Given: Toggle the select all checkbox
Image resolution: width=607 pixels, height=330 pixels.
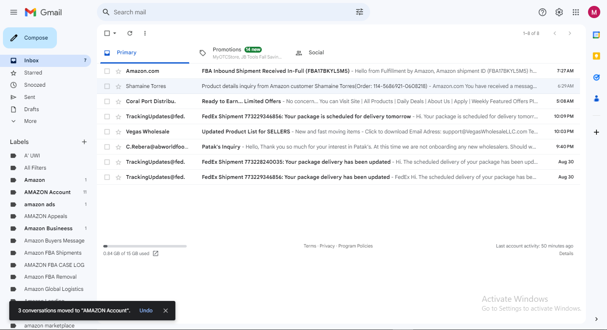Looking at the screenshot, I should pyautogui.click(x=107, y=33).
